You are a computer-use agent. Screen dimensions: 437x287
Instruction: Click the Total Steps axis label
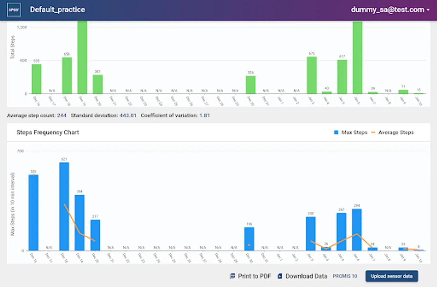(x=12, y=47)
